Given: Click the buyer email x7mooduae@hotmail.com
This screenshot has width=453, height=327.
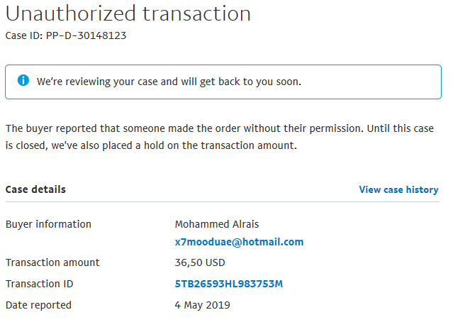Looking at the screenshot, I should tap(239, 242).
